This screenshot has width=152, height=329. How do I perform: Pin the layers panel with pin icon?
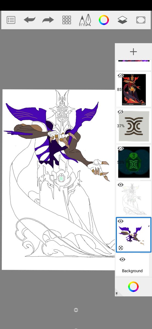click(117, 294)
